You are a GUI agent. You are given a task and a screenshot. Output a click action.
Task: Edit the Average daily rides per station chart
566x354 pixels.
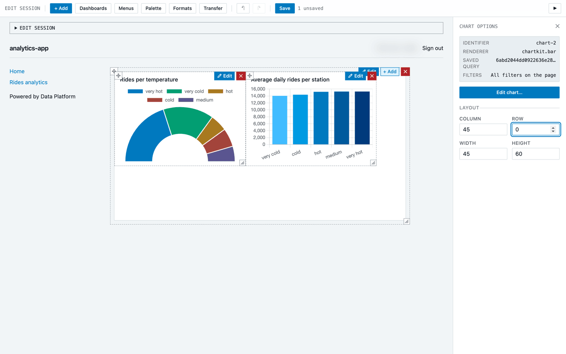[x=355, y=76]
